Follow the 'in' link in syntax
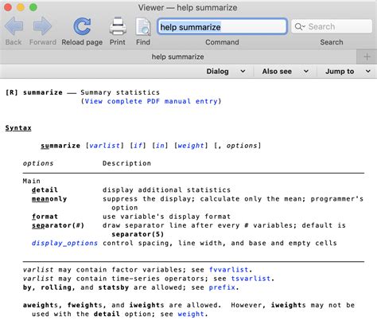The image size is (377, 332). (160, 146)
